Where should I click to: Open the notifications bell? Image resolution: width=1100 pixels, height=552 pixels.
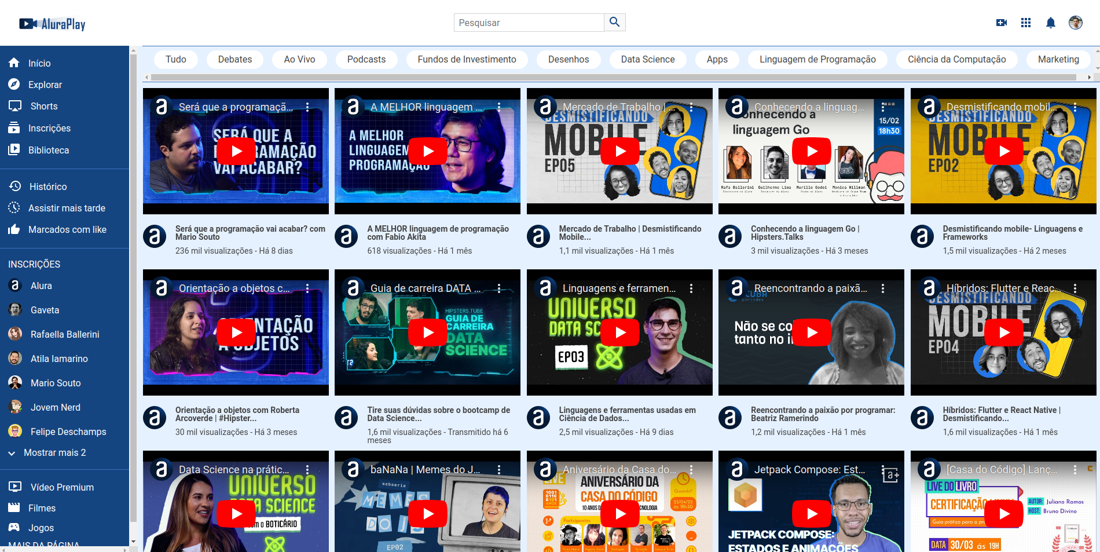(x=1050, y=23)
